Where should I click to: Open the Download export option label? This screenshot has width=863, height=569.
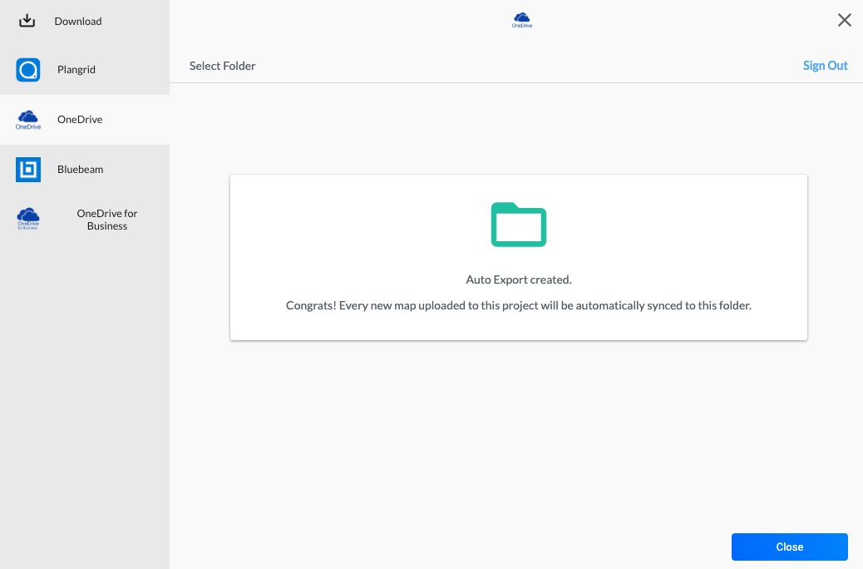coord(78,22)
